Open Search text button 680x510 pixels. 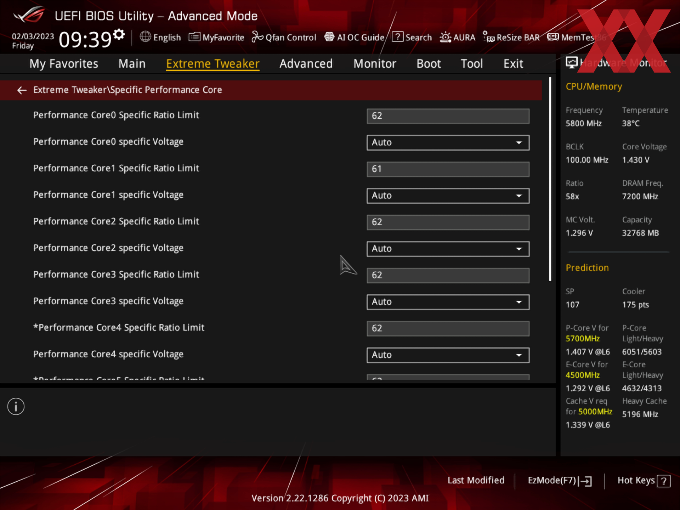pos(418,38)
